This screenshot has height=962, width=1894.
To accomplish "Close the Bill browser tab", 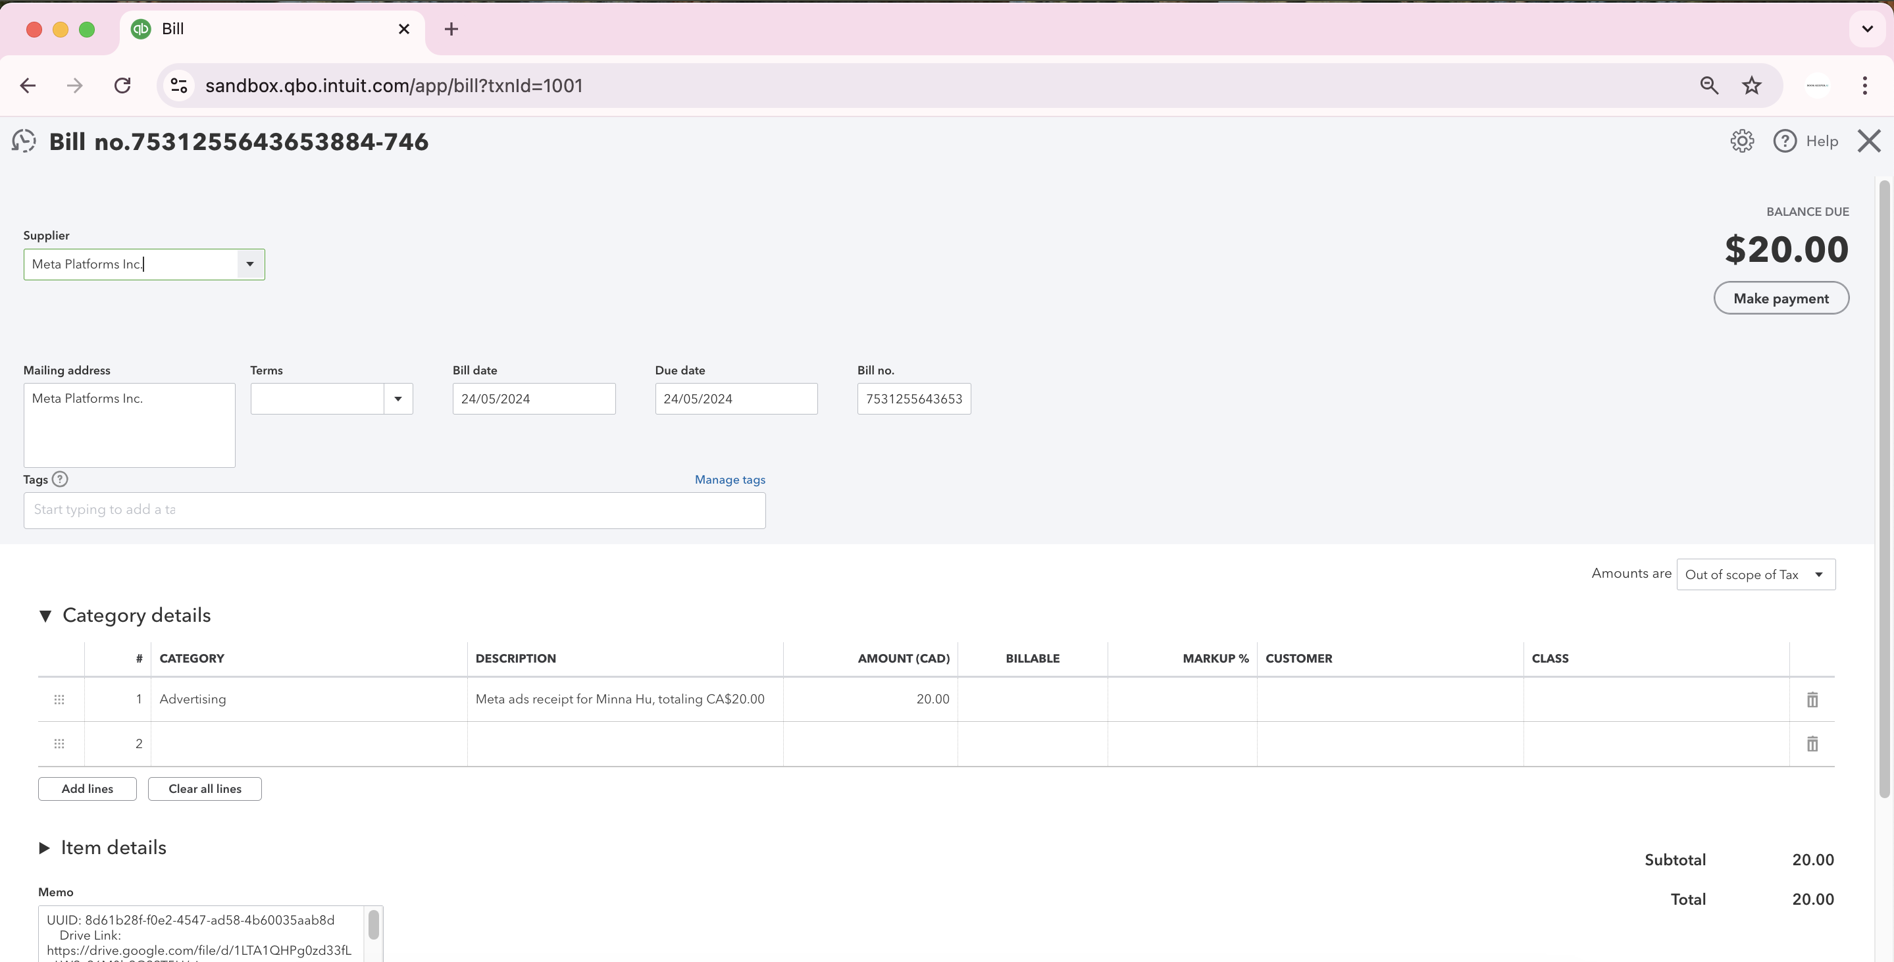I will 403,30.
